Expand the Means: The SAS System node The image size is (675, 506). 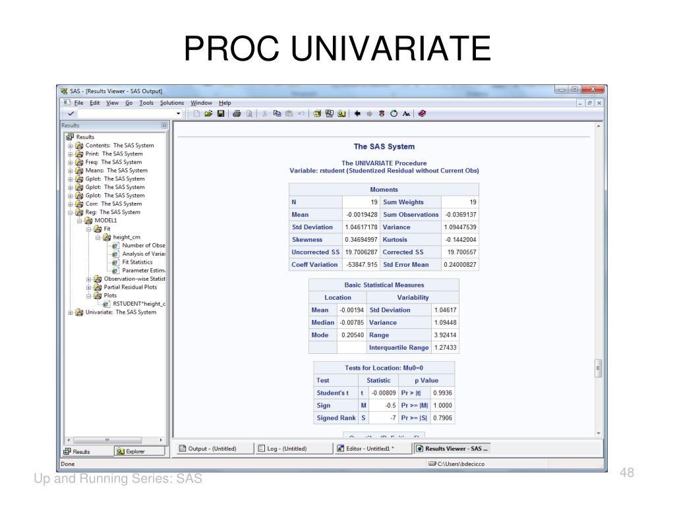[x=70, y=171]
